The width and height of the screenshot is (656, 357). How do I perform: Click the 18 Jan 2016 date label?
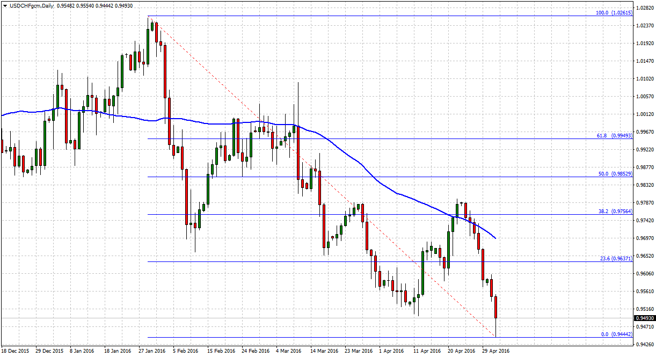click(x=118, y=351)
